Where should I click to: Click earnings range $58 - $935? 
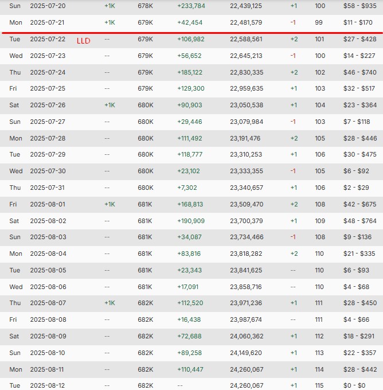pyautogui.click(x=359, y=6)
